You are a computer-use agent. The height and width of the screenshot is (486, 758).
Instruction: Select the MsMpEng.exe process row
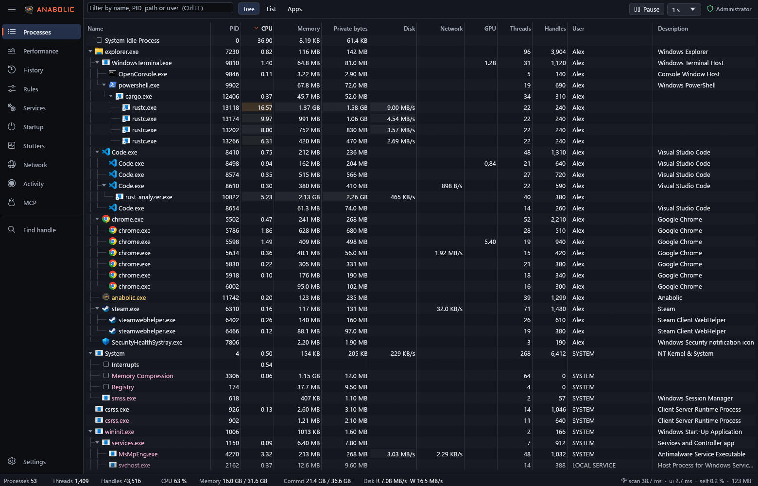[x=420, y=454]
